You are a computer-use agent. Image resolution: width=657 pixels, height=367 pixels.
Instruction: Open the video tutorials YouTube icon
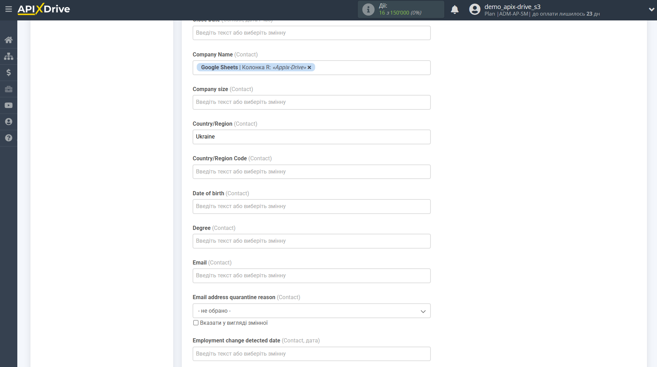[9, 105]
